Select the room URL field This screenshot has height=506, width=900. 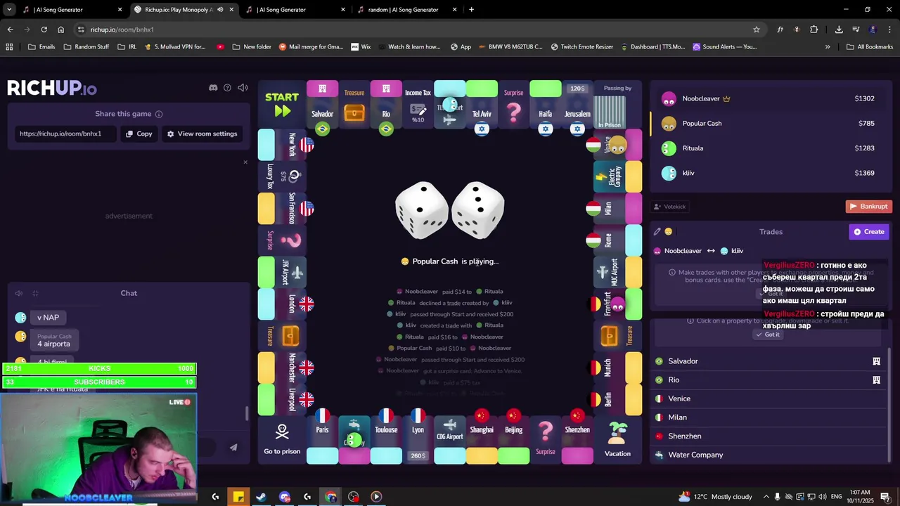tap(65, 134)
